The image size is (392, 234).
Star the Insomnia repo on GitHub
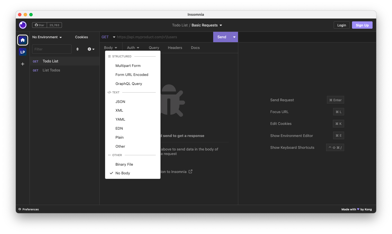39,25
